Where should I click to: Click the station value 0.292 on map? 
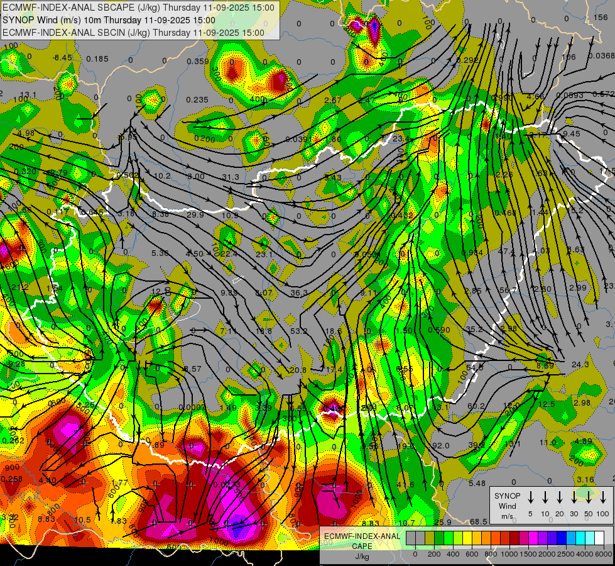[467, 60]
